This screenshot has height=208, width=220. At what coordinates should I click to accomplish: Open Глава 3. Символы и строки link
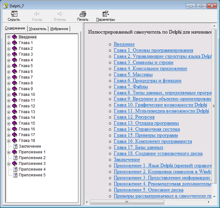click(x=143, y=62)
